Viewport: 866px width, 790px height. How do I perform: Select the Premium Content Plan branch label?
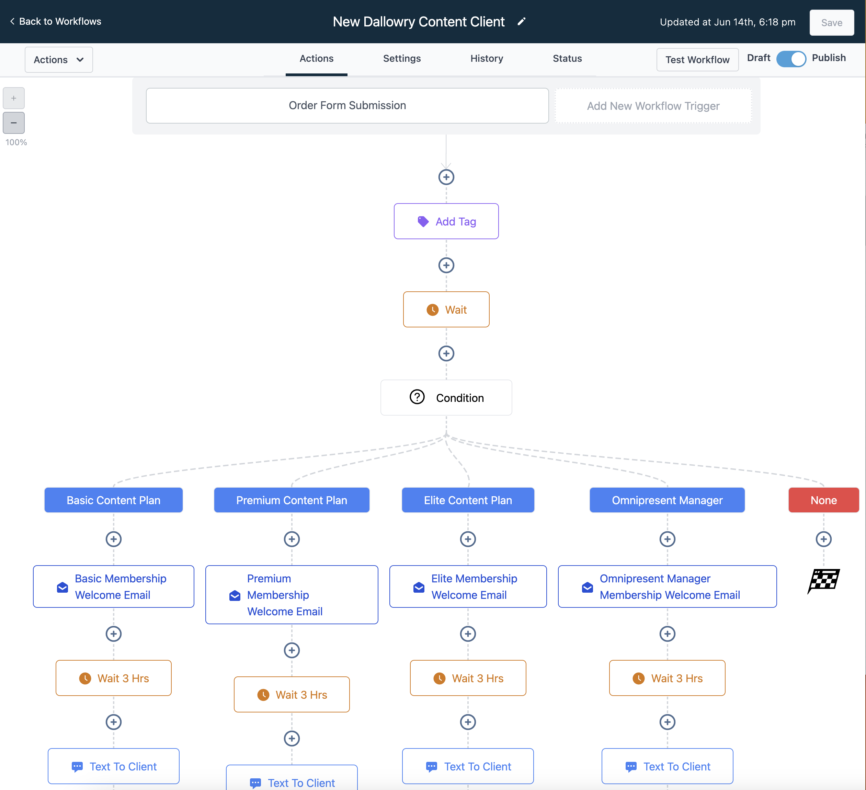[x=292, y=500]
